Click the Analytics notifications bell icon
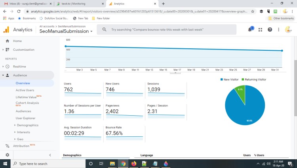 point(250,30)
